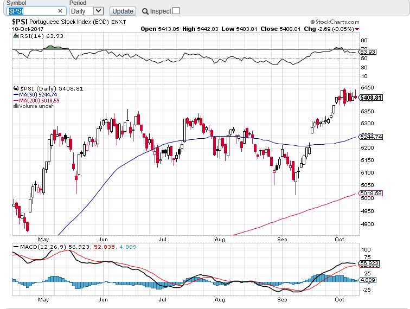
Task: Click the 4.889 histogram axis tag
Action: coord(368,280)
